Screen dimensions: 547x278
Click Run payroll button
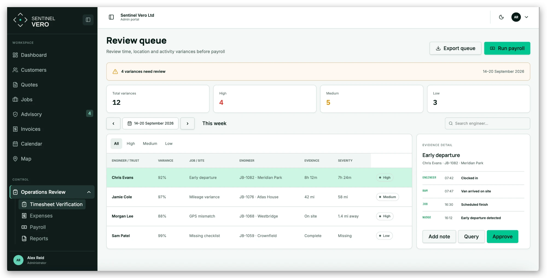click(x=507, y=48)
